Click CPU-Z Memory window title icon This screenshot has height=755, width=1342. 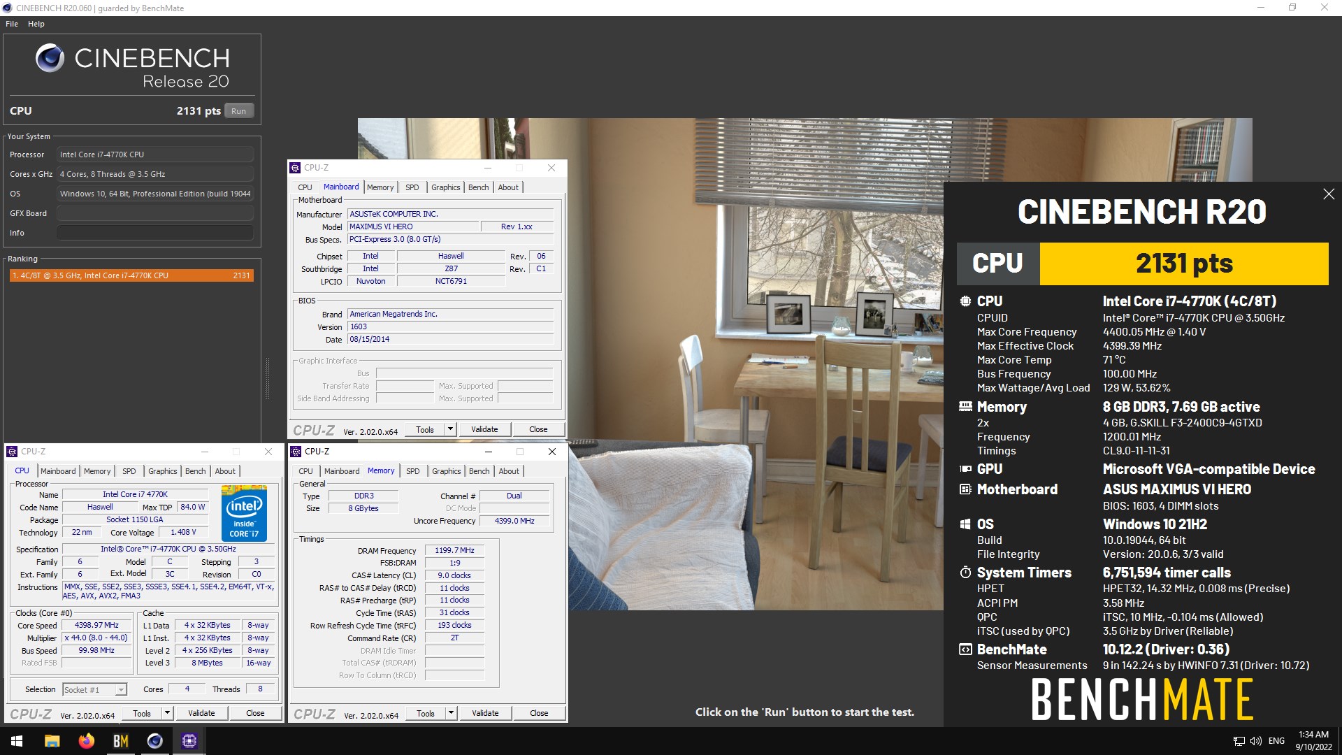[296, 452]
